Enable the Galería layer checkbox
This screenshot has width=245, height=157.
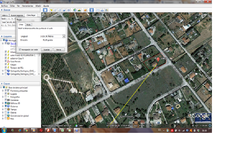6,112
